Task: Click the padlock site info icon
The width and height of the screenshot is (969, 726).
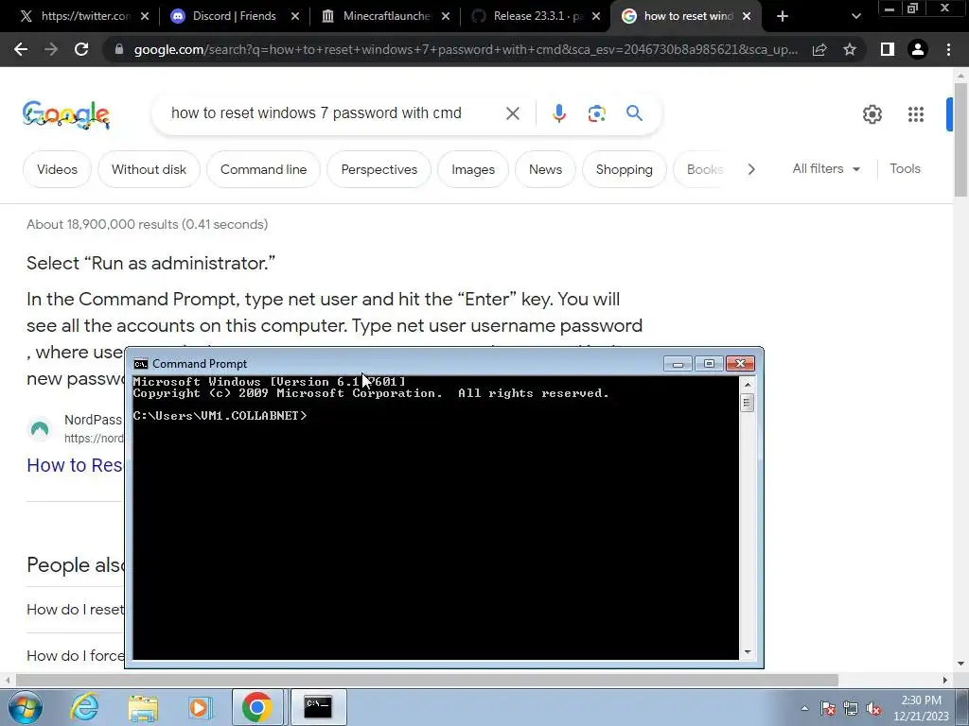Action: pyautogui.click(x=119, y=49)
